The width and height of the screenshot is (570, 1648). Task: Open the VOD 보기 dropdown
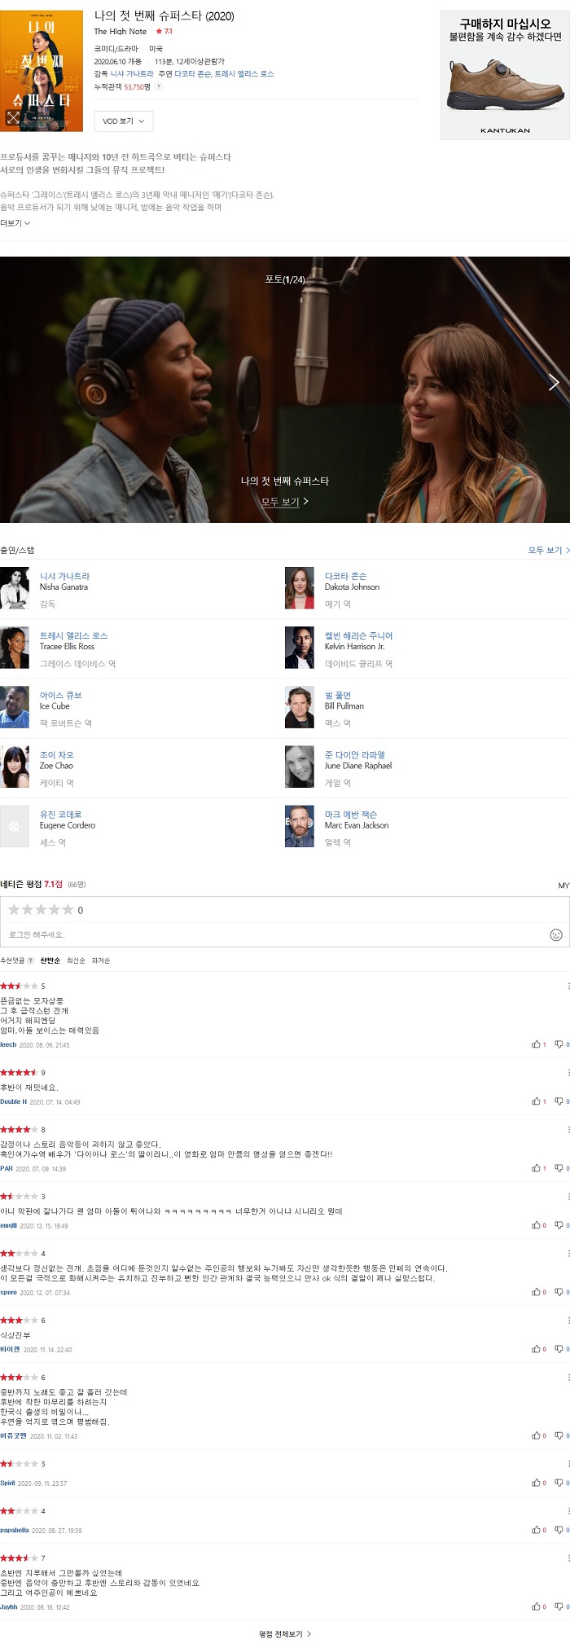click(124, 121)
